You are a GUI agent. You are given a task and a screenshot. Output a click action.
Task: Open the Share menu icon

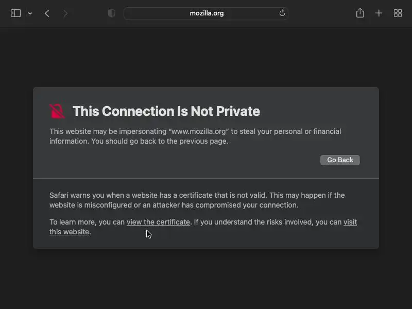[x=360, y=13]
